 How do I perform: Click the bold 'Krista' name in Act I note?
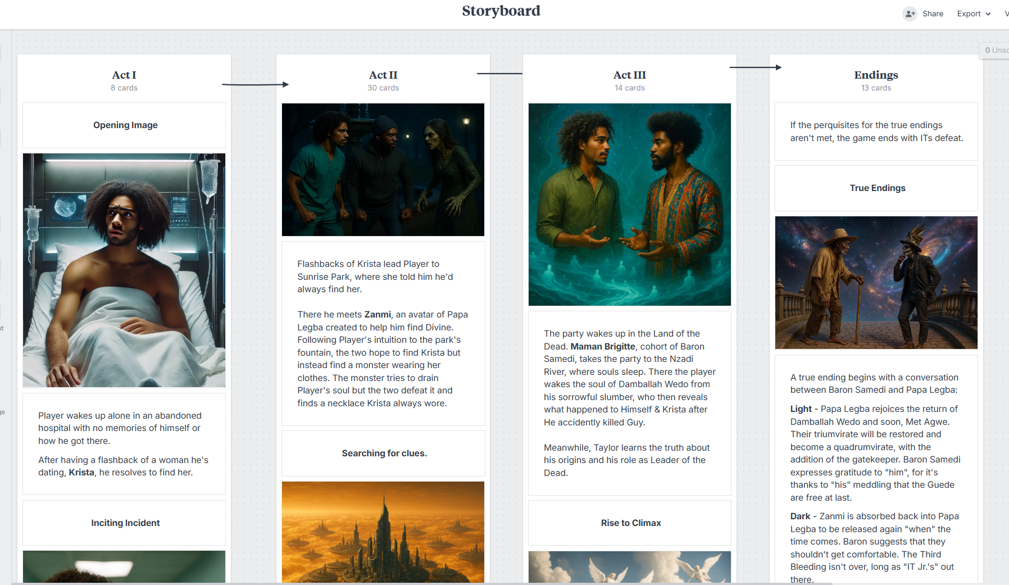point(81,473)
